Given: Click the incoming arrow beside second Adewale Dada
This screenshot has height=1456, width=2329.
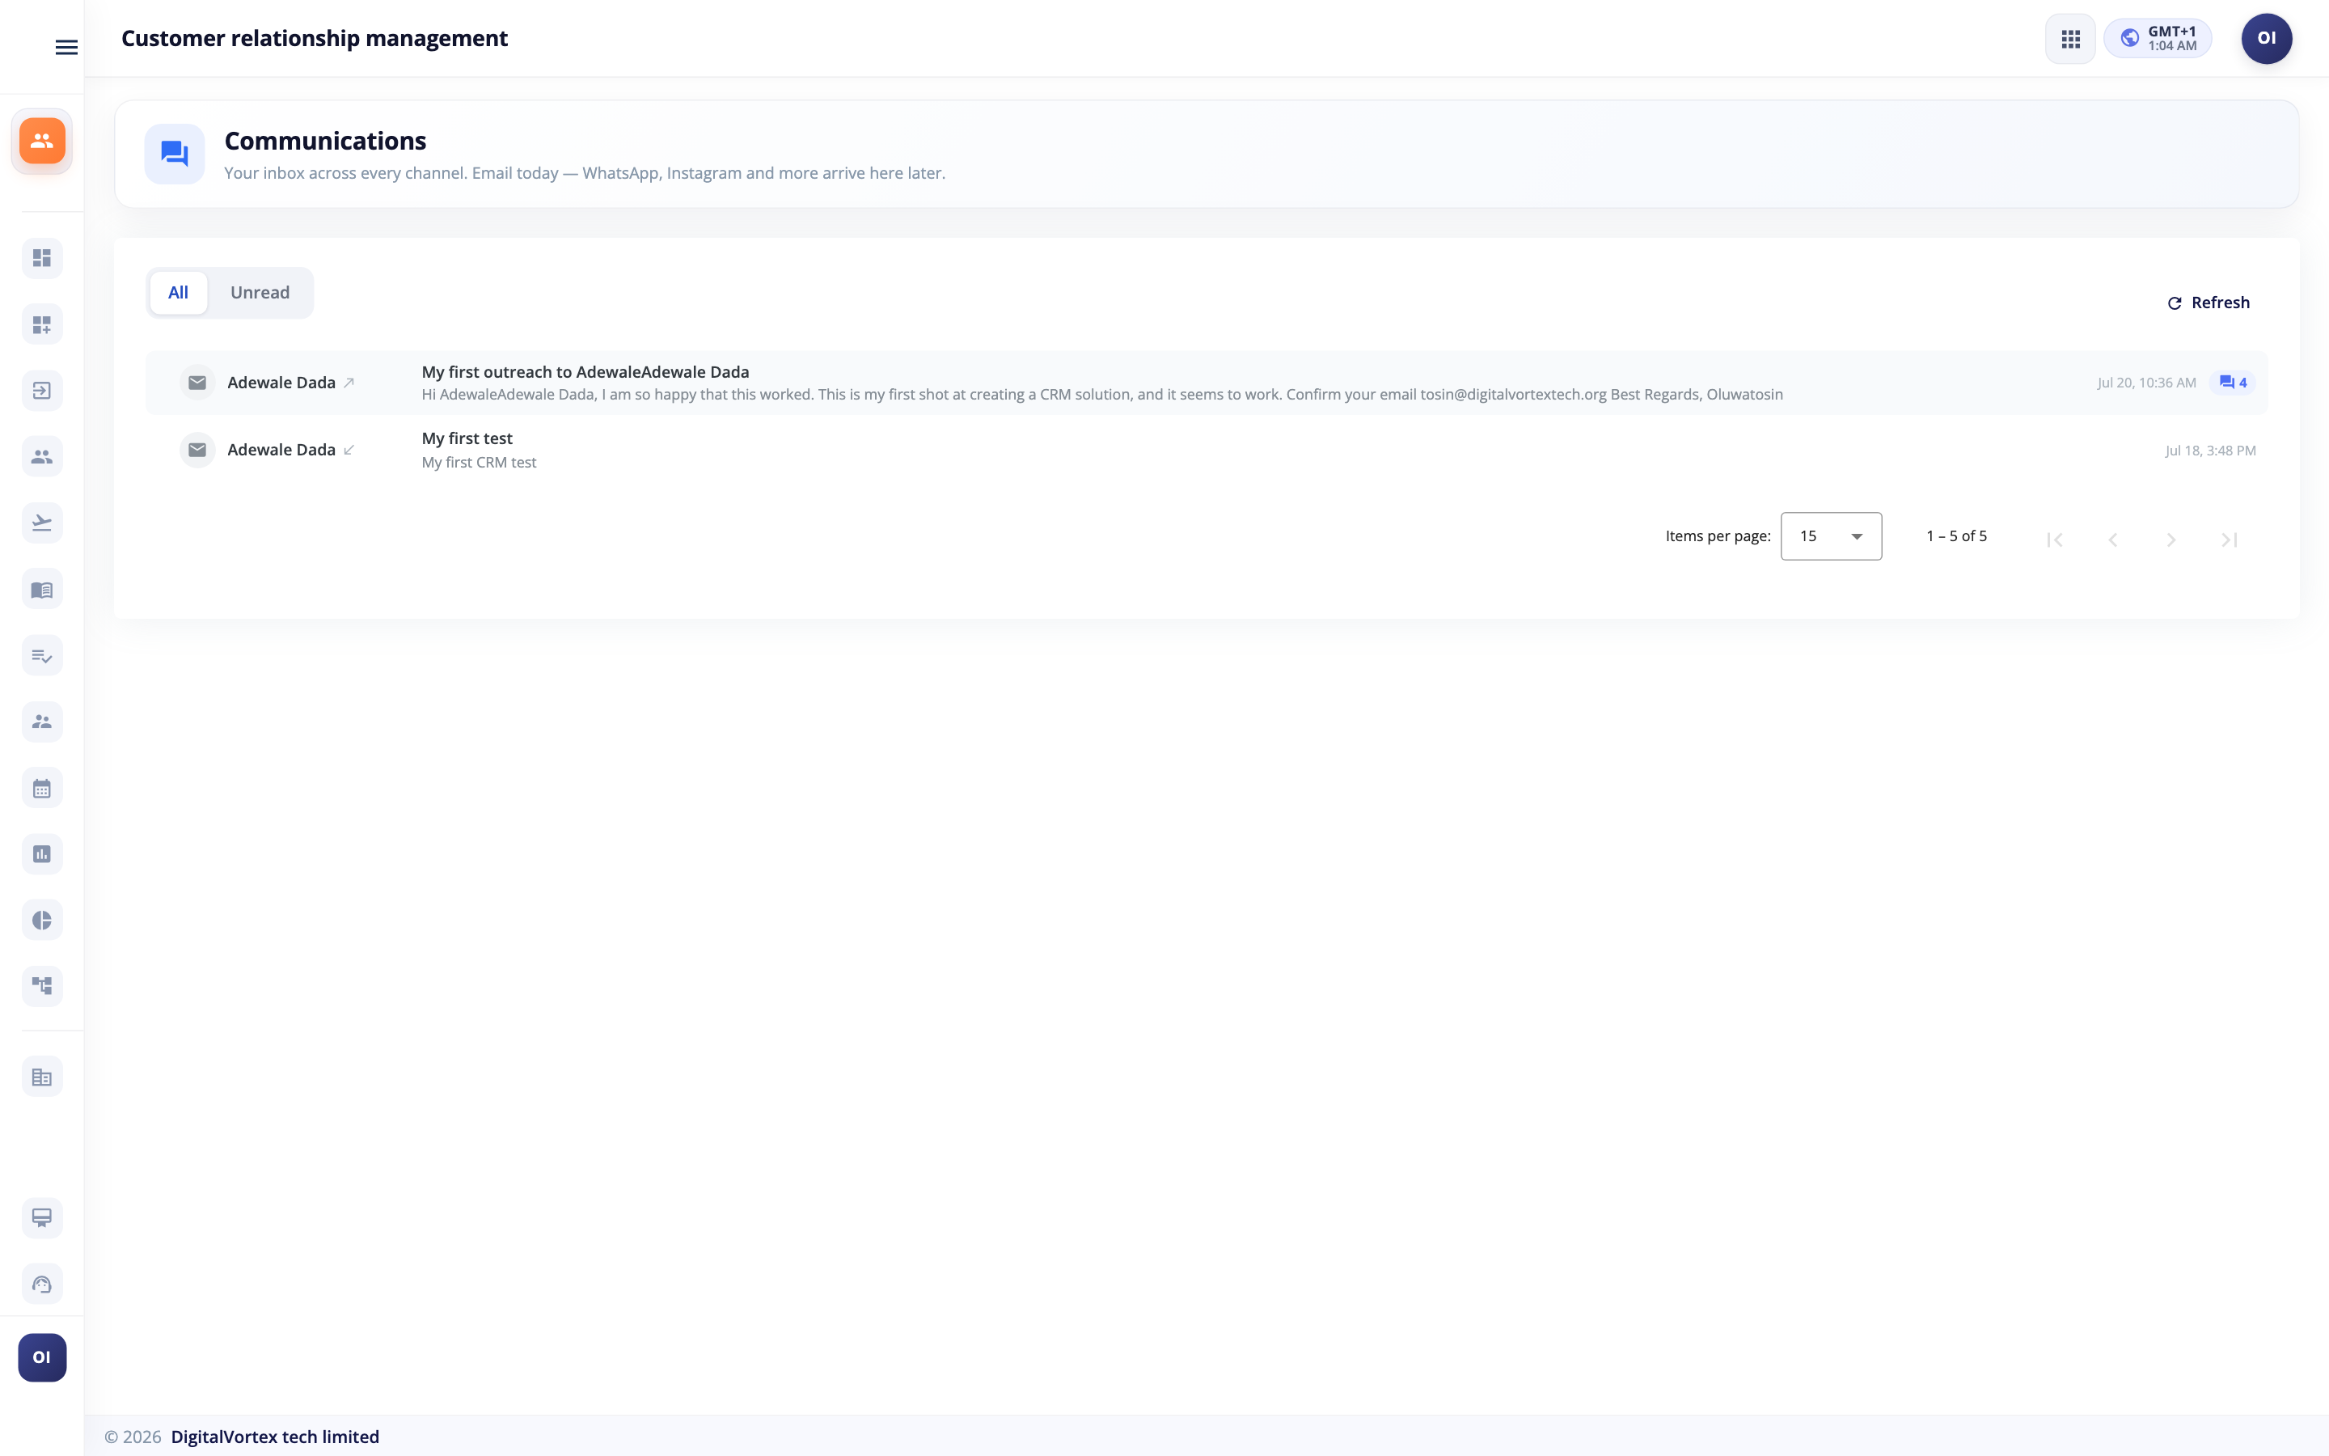Looking at the screenshot, I should (x=349, y=450).
